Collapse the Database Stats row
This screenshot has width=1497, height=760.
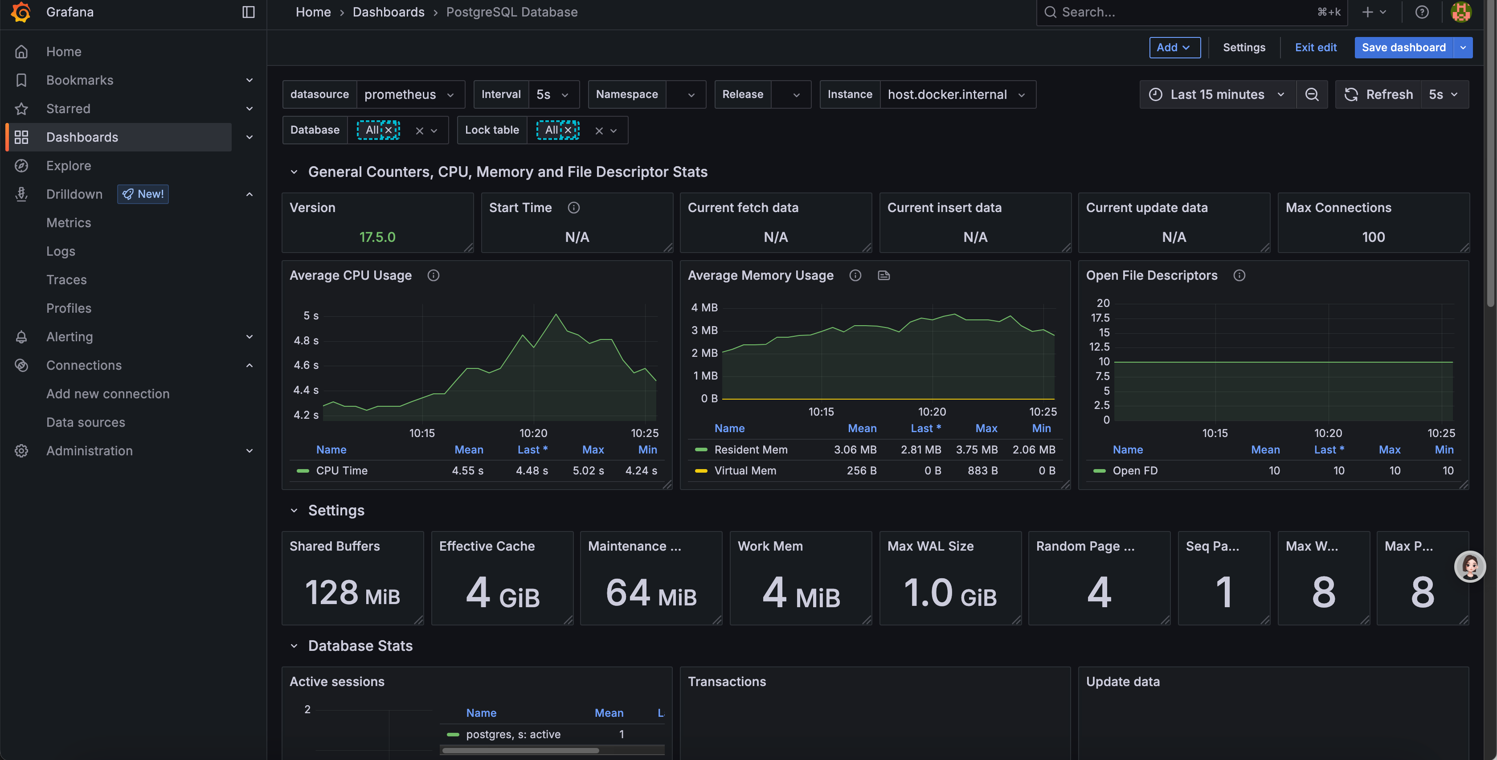click(294, 646)
